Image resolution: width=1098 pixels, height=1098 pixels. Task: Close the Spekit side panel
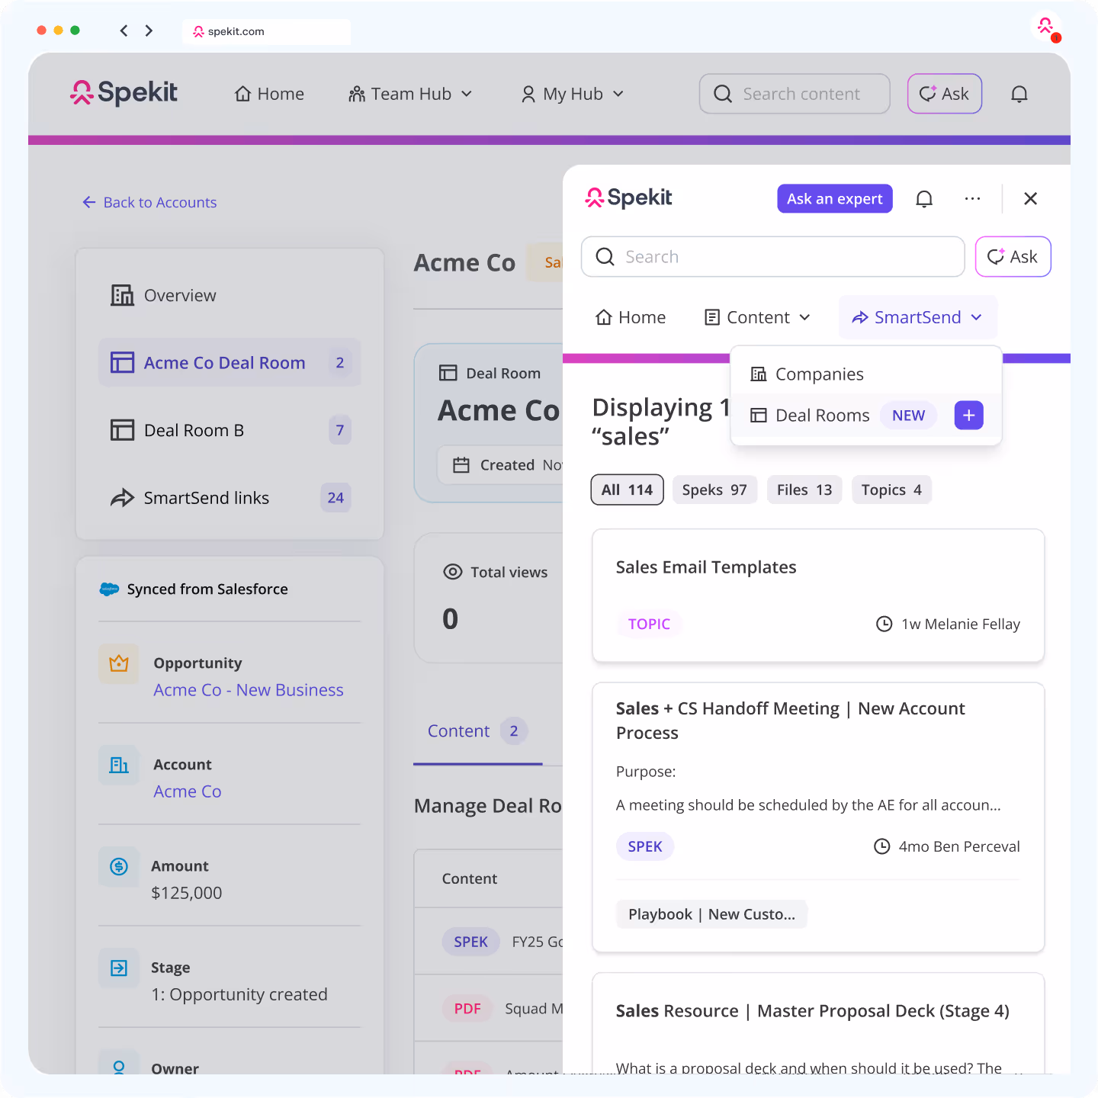[x=1030, y=198]
